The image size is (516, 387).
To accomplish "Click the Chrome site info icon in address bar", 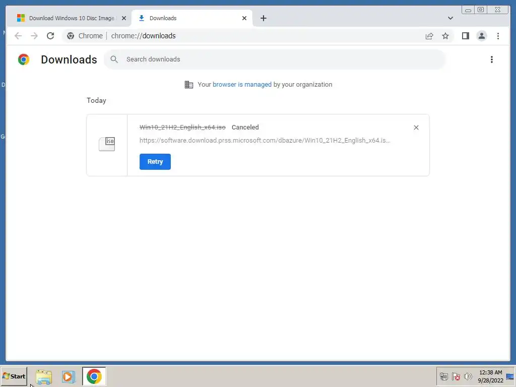I will pos(71,36).
